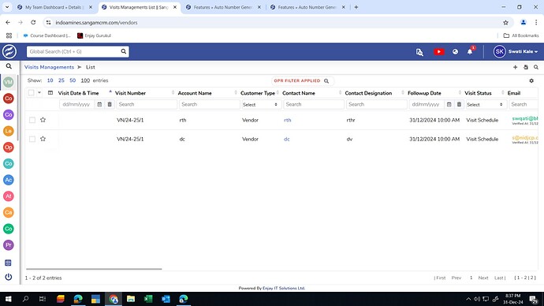
Task: Star the rth visit as favorite
Action: tap(43, 120)
